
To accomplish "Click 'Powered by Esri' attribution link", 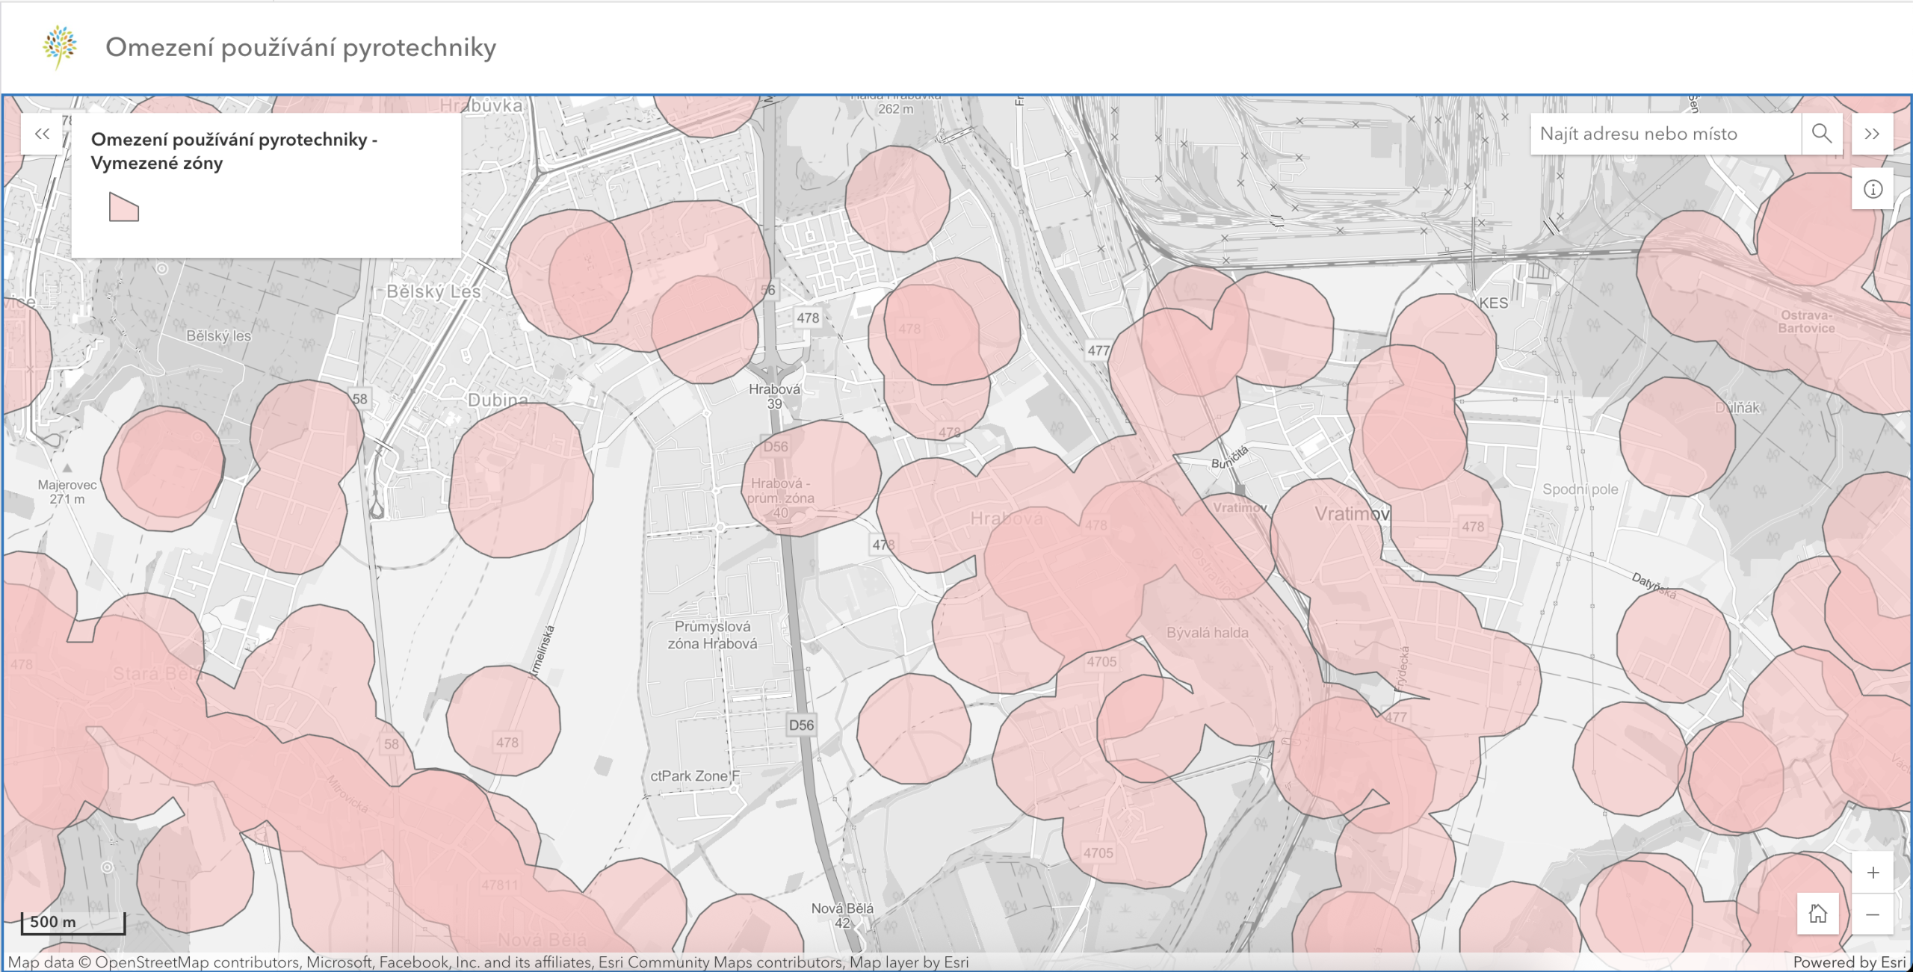I will click(1849, 962).
